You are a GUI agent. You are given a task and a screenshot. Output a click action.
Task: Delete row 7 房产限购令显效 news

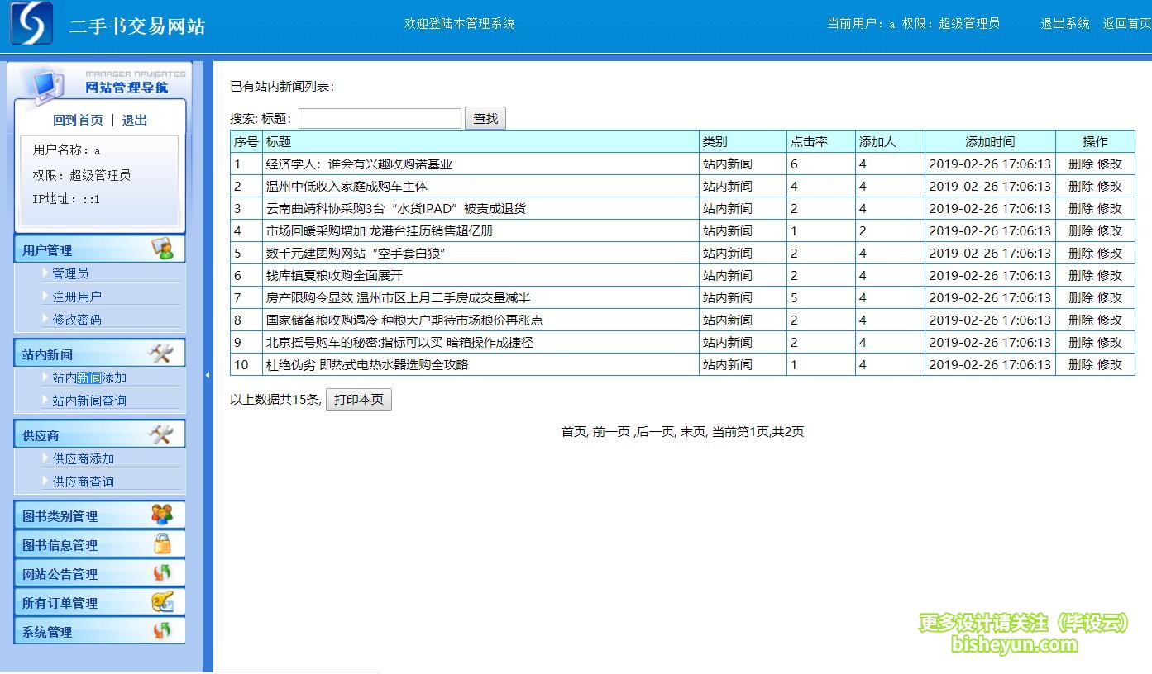click(x=1081, y=297)
